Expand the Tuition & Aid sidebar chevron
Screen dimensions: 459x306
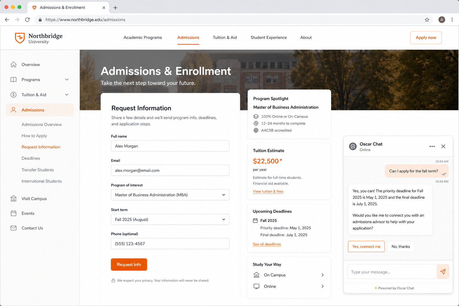coord(67,95)
